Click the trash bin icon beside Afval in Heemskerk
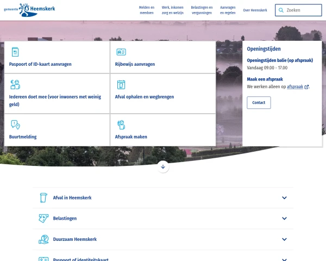The height and width of the screenshot is (261, 326). point(43,198)
